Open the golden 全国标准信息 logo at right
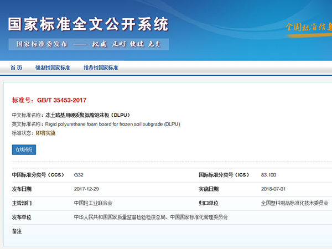 308,27
